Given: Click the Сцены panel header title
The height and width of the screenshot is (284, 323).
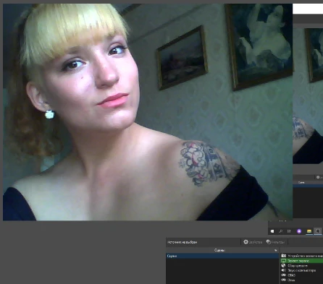Looking at the screenshot, I should click(x=219, y=250).
